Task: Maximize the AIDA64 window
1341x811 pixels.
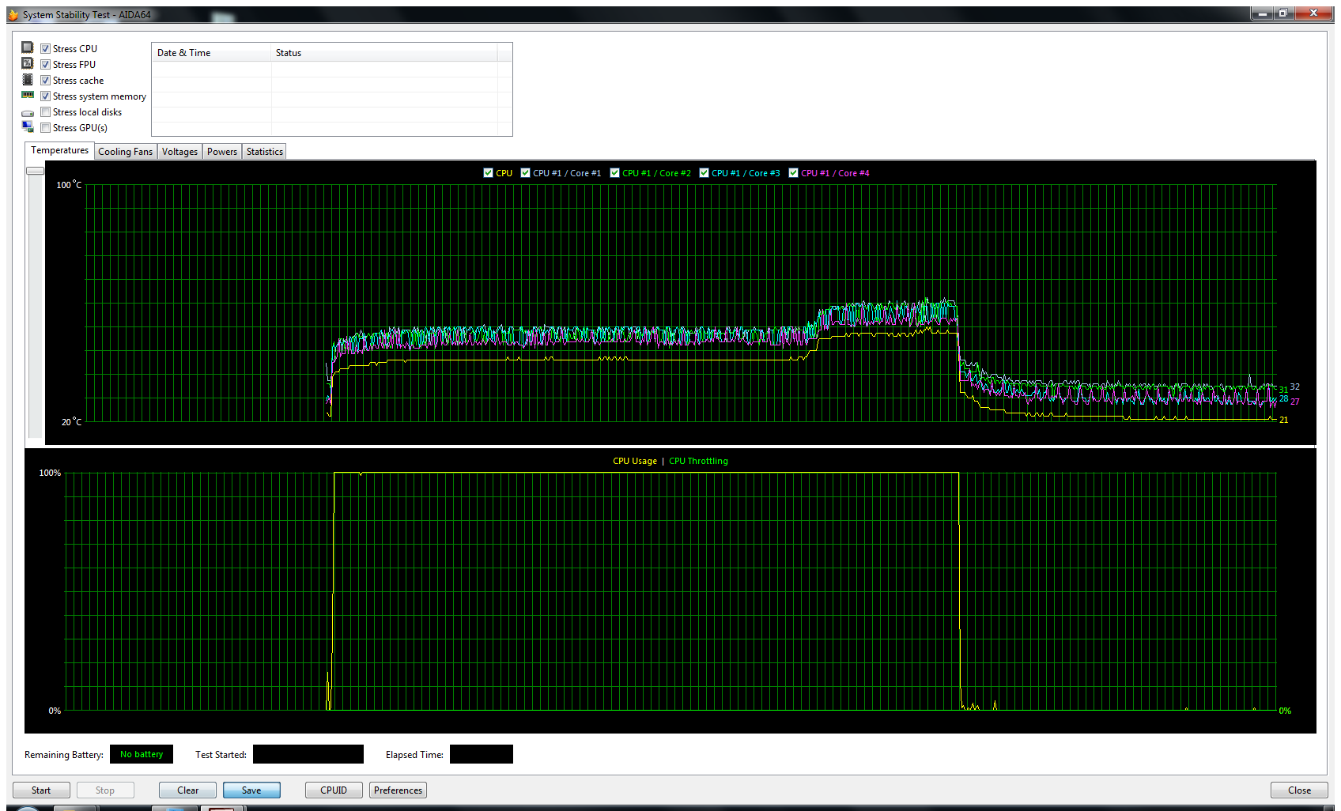Action: tap(1283, 13)
